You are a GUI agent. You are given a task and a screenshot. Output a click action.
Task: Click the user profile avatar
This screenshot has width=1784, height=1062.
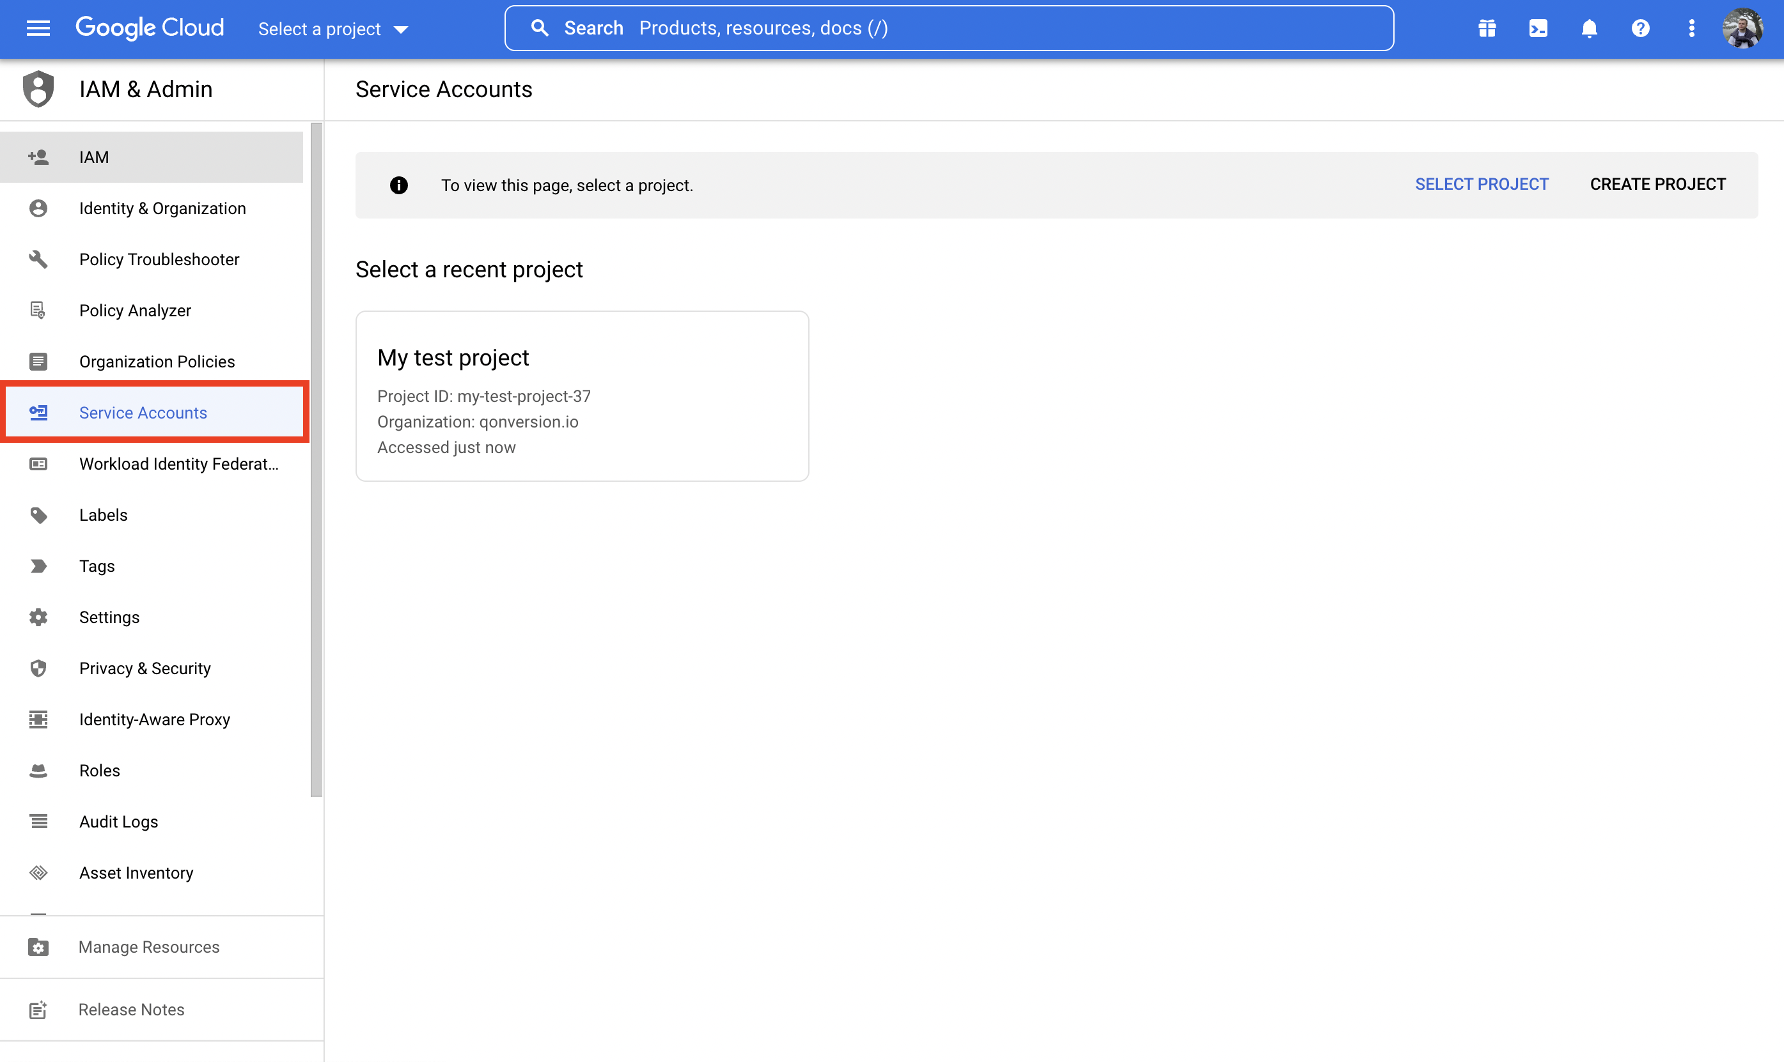pyautogui.click(x=1742, y=29)
